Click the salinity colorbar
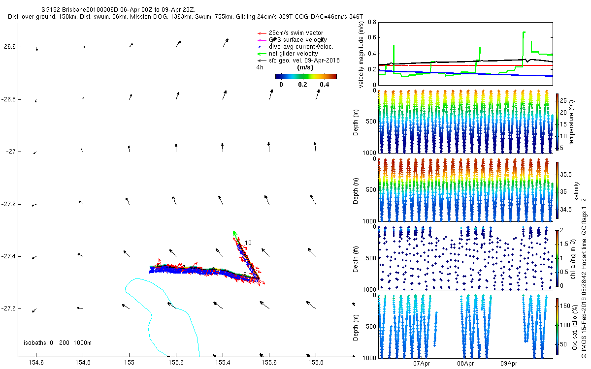Viewport: 591px width, 369px height. tap(558, 189)
